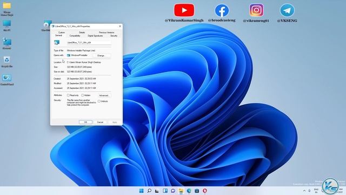Click the @VikramKumarSingh label

click(x=184, y=21)
